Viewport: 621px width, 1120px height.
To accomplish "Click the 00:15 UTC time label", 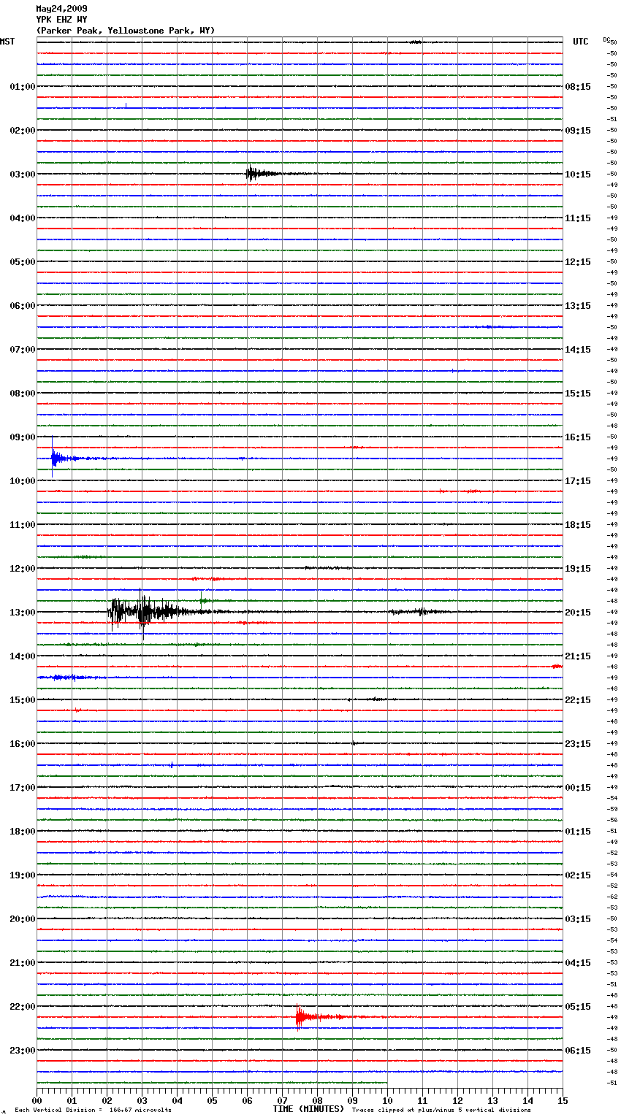I will (x=578, y=788).
